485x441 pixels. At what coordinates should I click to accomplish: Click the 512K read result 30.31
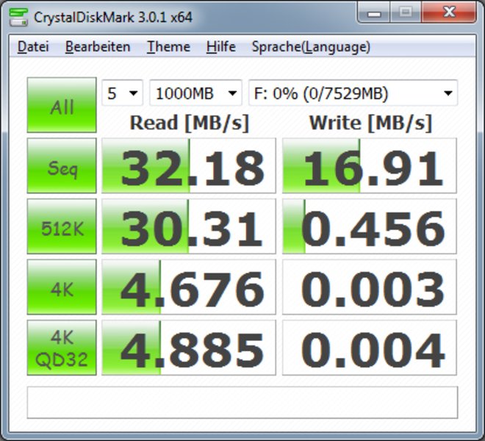pyautogui.click(x=189, y=226)
